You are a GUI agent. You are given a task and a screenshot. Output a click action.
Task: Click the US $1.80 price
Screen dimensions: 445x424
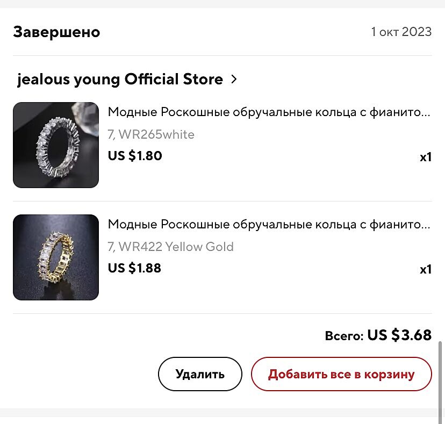point(135,156)
